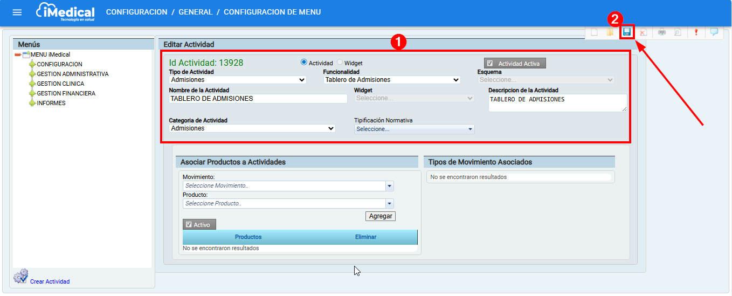
Task: Click the New blank document icon
Action: tap(594, 32)
